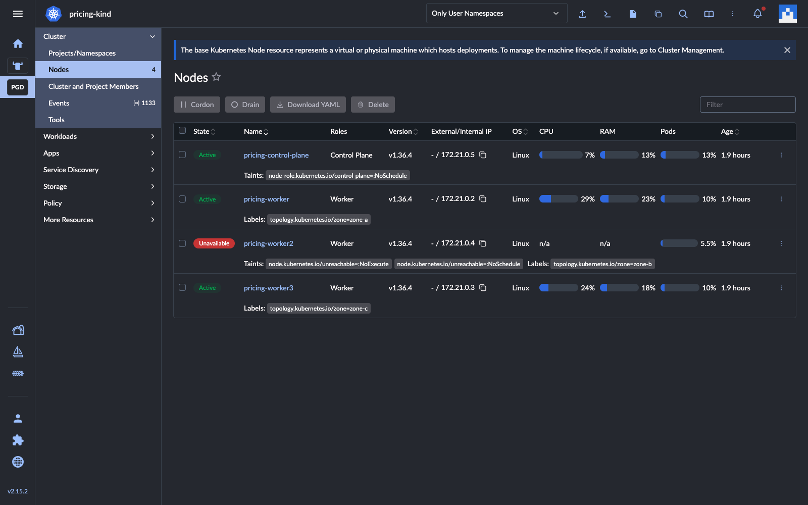Check the pricing-worker2 row checkbox
The width and height of the screenshot is (808, 505).
click(x=182, y=243)
